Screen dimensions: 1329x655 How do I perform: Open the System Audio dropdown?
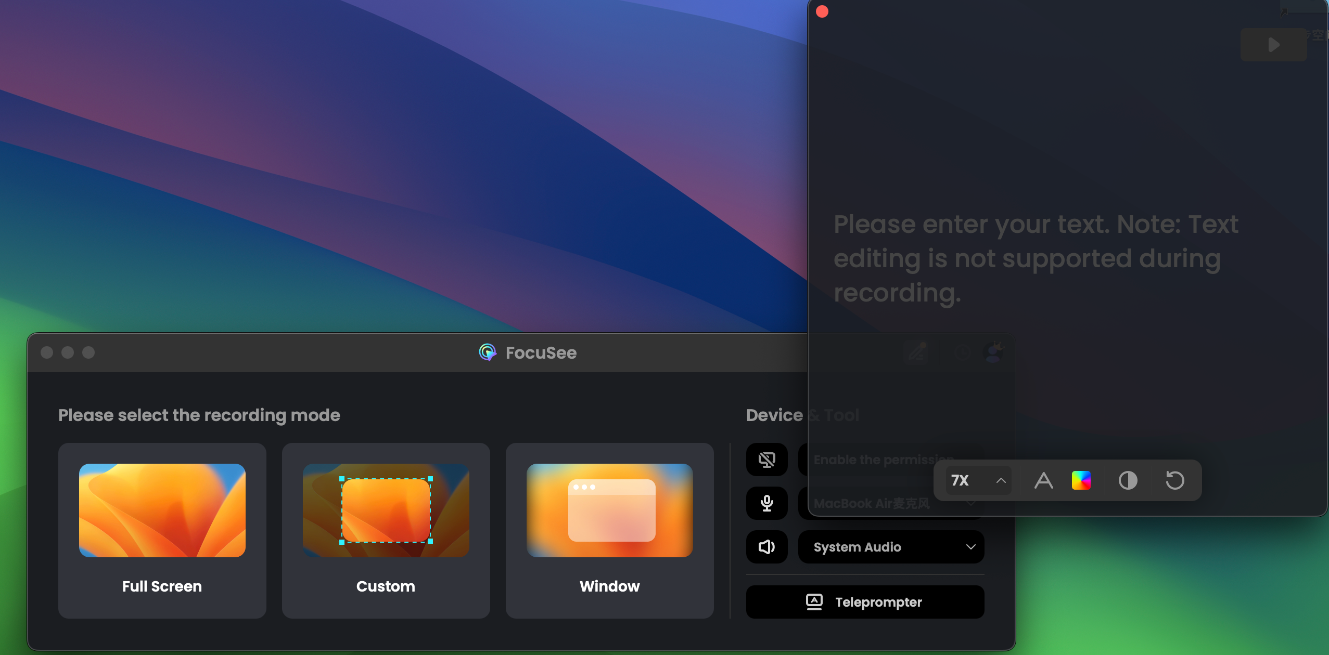pyautogui.click(x=891, y=547)
